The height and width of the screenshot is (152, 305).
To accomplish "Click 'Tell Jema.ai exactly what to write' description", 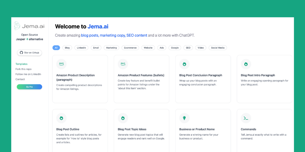I will (x=264, y=136).
